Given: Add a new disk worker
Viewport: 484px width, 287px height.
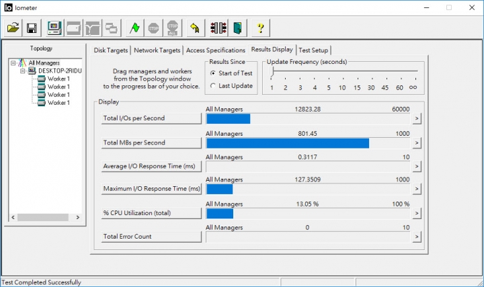Looking at the screenshot, I should point(73,28).
